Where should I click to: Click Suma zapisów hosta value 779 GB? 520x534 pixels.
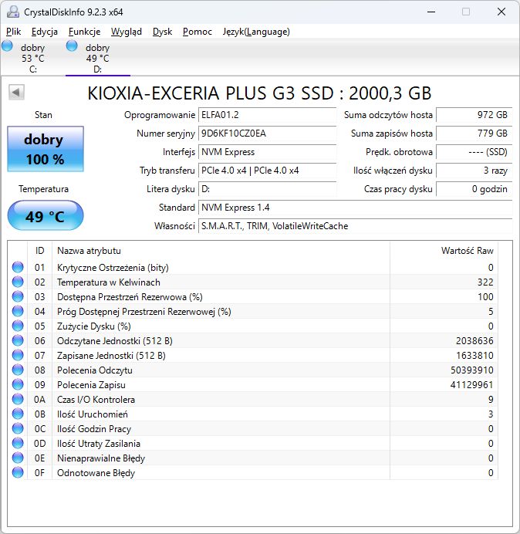pyautogui.click(x=474, y=133)
